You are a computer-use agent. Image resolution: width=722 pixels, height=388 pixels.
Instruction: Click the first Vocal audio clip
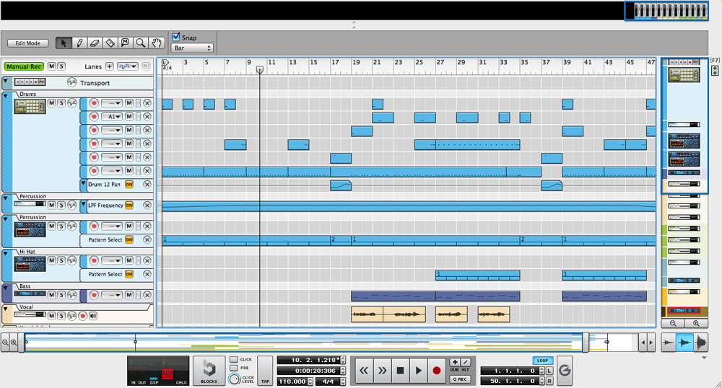367,314
